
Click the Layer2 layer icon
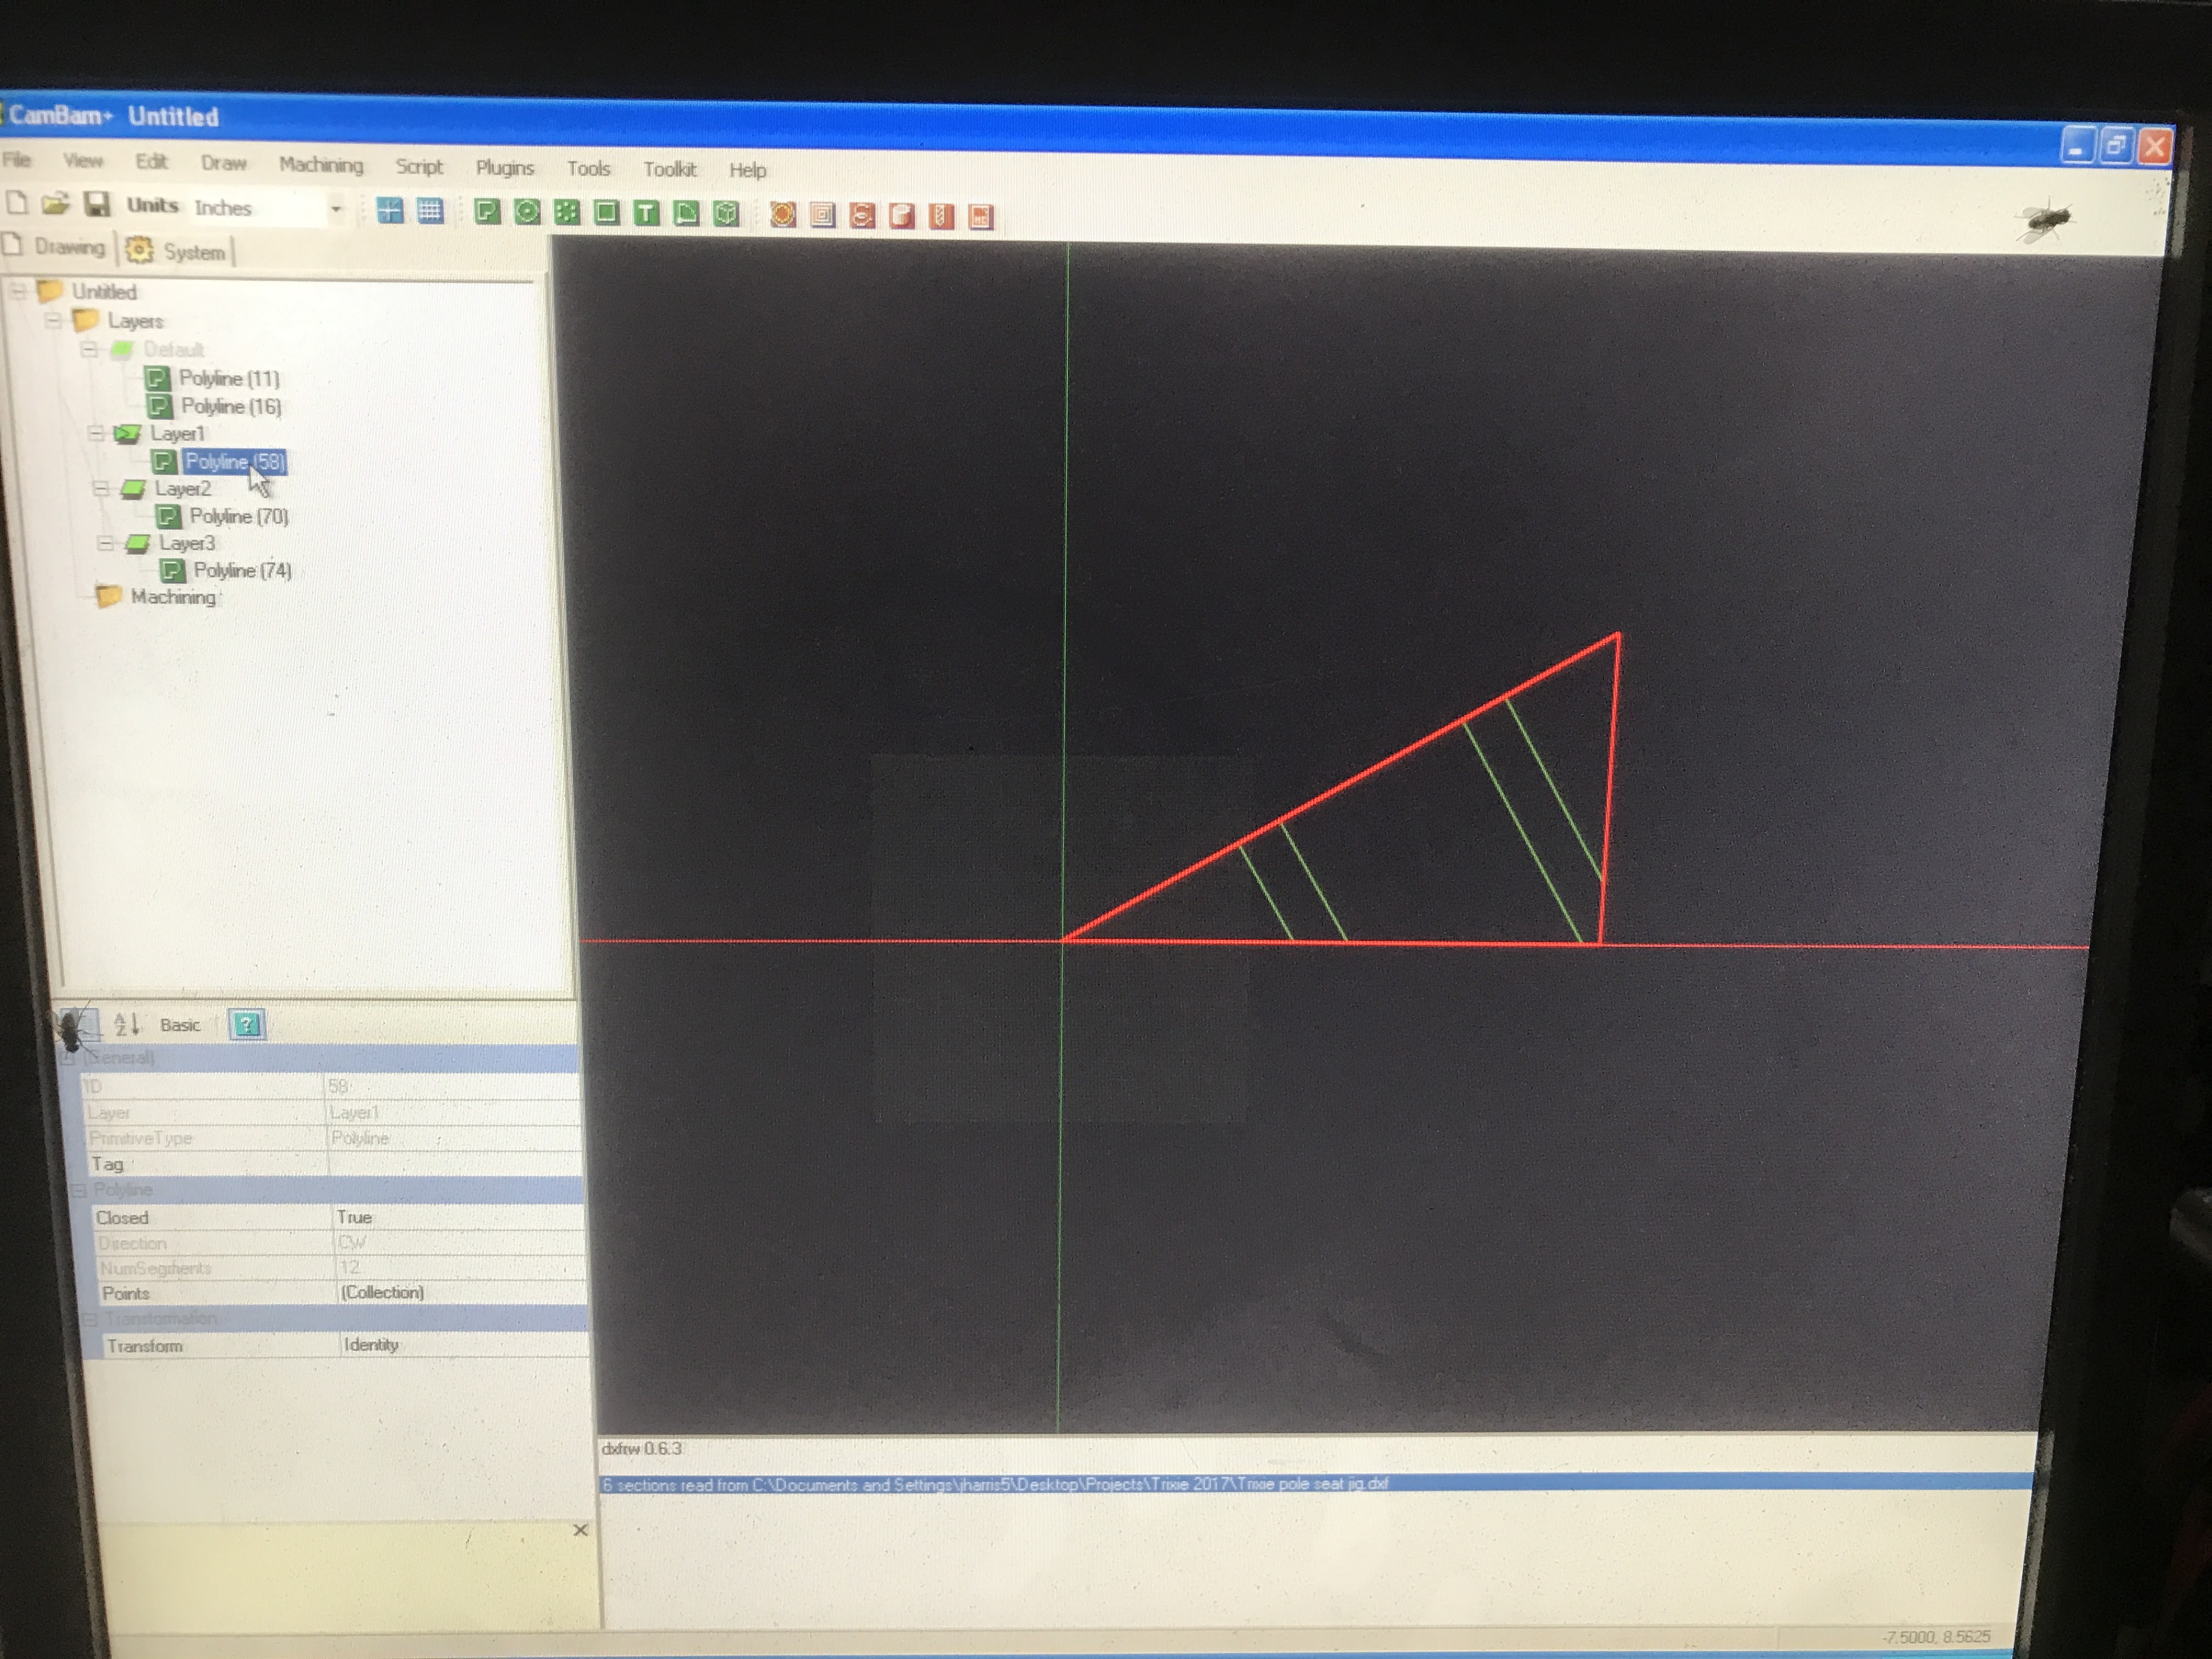point(132,489)
